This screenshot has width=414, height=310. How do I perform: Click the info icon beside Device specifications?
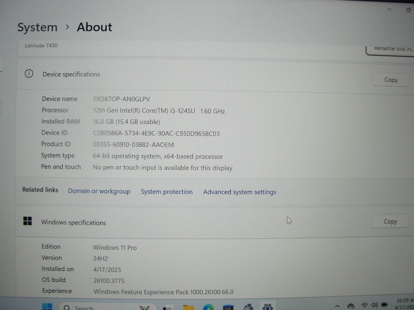pos(29,74)
